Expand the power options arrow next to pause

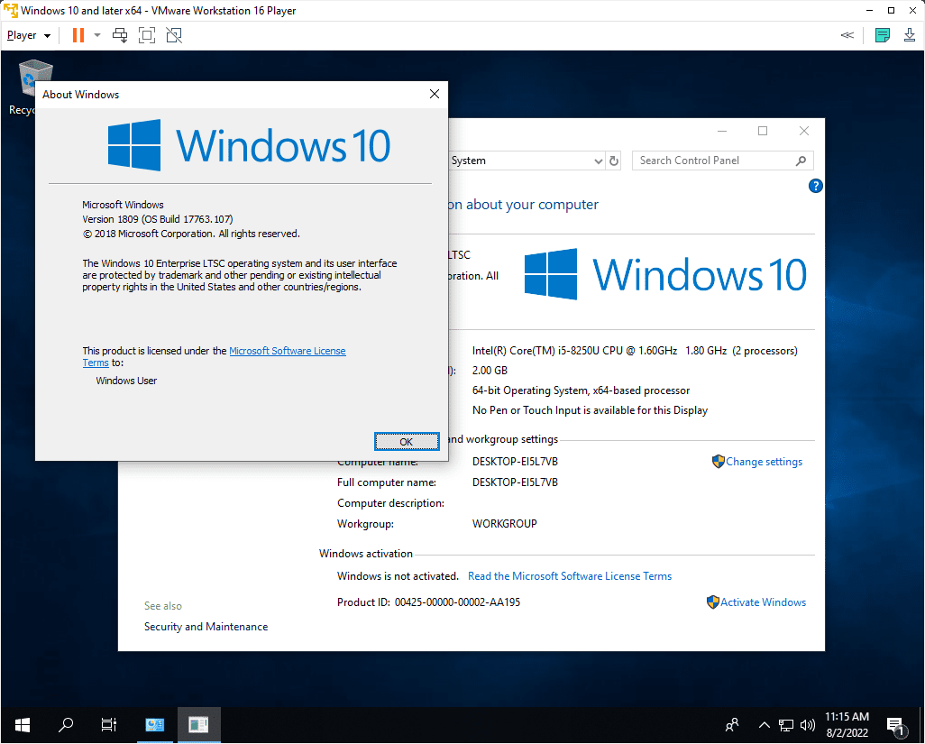97,35
